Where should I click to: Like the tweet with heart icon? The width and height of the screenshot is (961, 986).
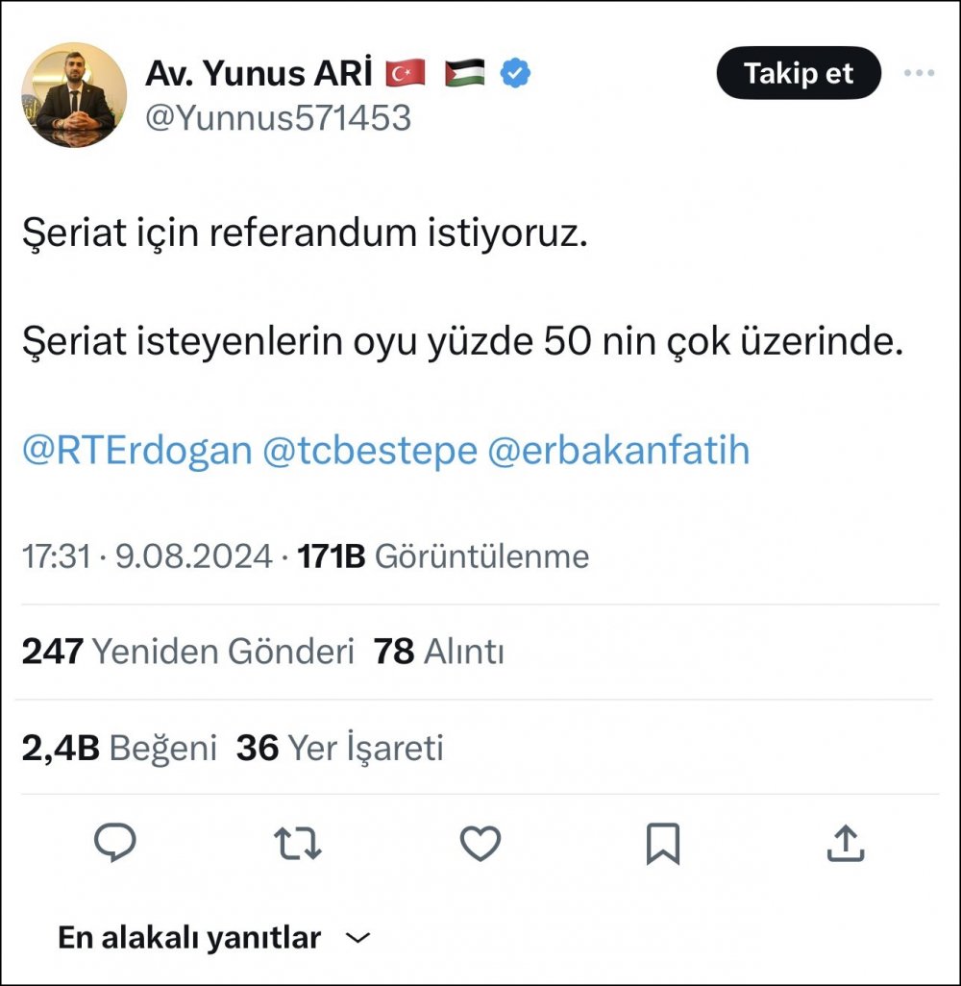point(480,844)
